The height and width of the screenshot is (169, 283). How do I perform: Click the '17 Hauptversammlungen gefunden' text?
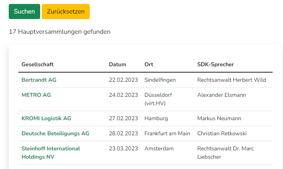60,32
